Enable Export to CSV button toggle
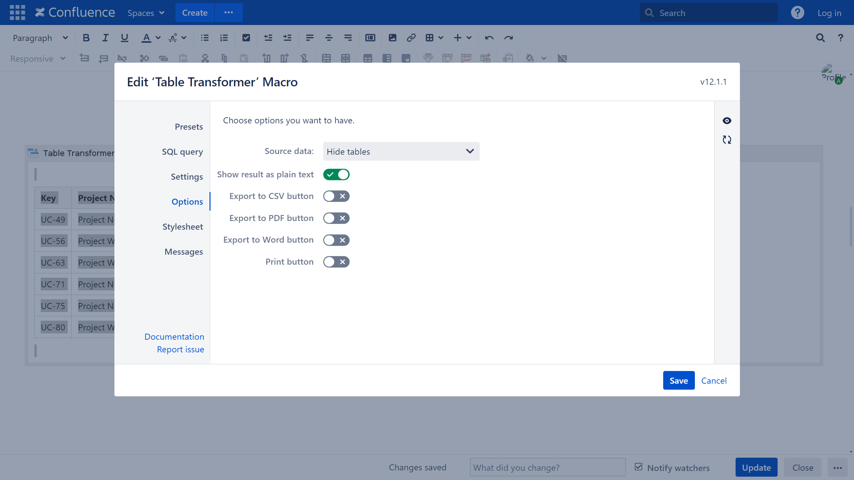 pyautogui.click(x=336, y=196)
